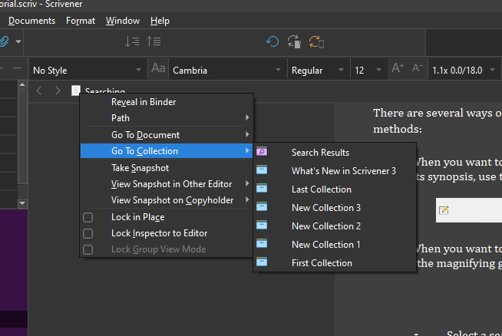The height and width of the screenshot is (336, 502).
Task: Toggle Lock Inspector to Editor checkbox
Action: coord(88,233)
